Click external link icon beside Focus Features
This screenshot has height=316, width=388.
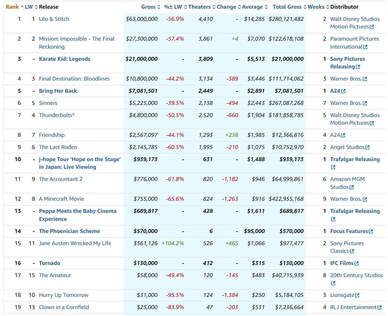[x=371, y=232]
